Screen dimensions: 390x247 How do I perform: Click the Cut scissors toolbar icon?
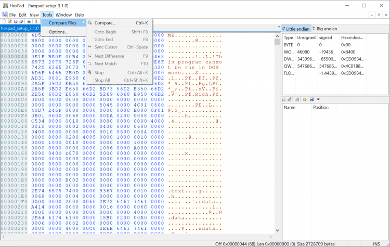(35, 21)
